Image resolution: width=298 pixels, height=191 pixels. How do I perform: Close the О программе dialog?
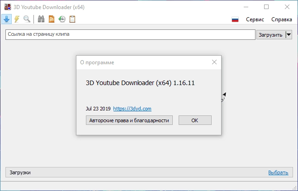(214, 62)
